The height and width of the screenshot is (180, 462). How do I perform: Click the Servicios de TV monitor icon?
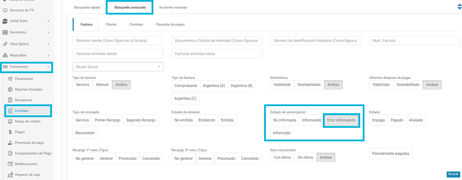point(5,10)
